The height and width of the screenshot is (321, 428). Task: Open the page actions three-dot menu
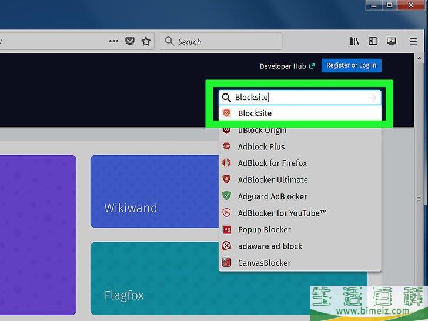pos(113,41)
